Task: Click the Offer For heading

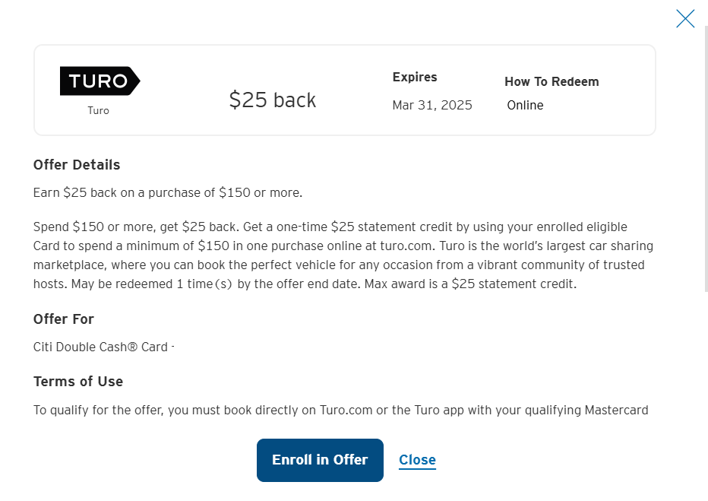Action: tap(64, 319)
